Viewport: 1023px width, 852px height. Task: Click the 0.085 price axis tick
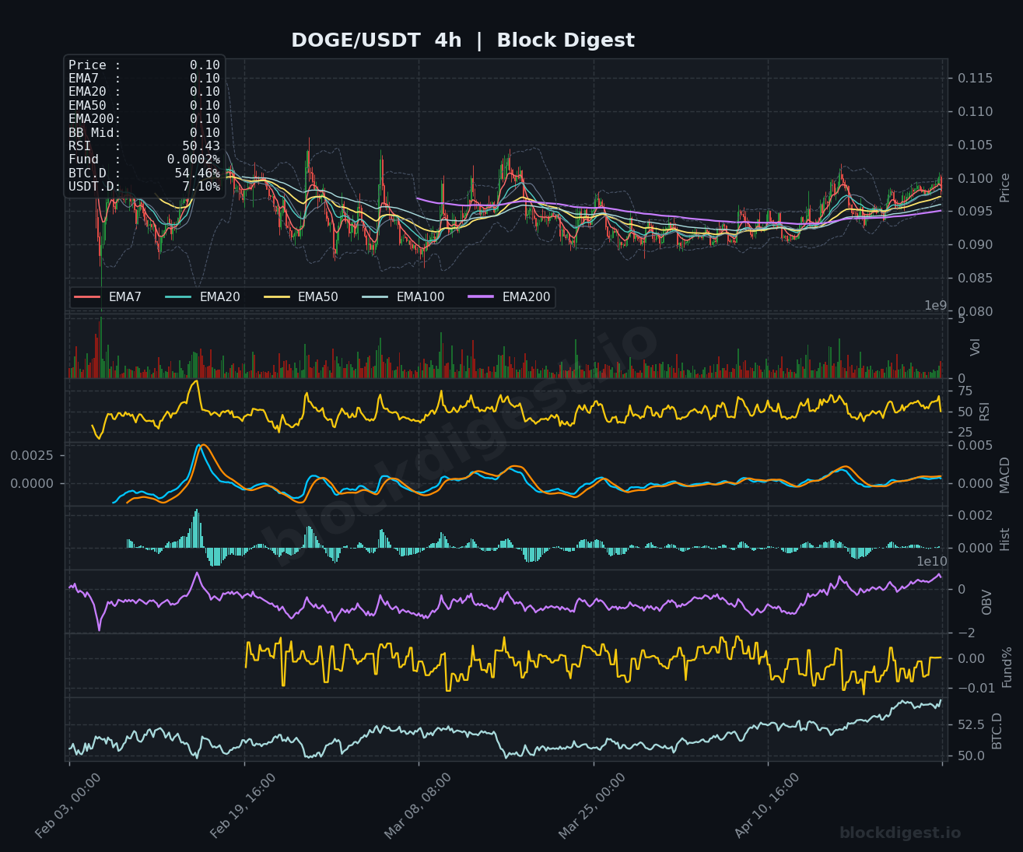(975, 279)
